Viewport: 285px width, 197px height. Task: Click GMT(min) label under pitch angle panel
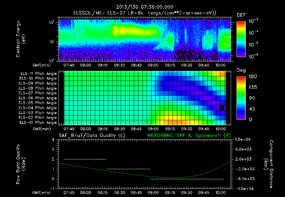pyautogui.click(x=41, y=129)
